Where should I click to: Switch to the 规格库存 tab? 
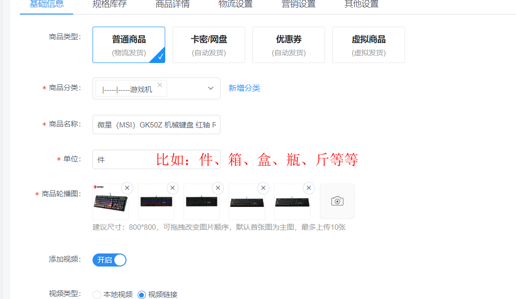(x=109, y=5)
